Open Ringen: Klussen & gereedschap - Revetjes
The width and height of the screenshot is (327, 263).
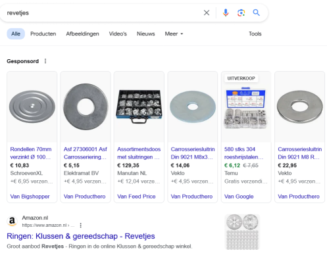81,236
